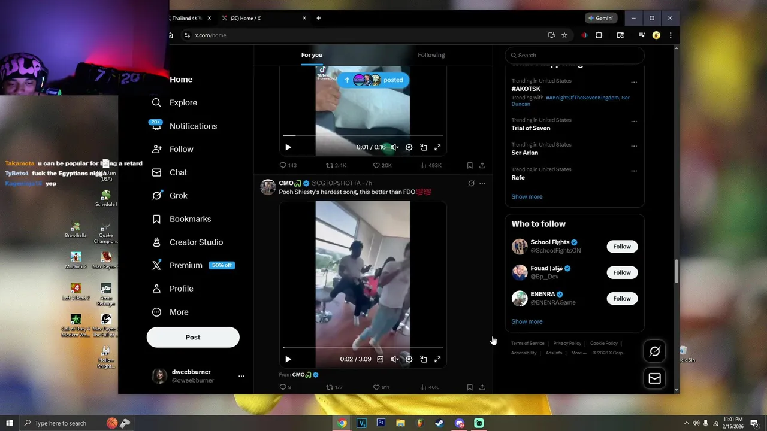
Task: Open the more options menu on CMO post
Action: tap(482, 183)
